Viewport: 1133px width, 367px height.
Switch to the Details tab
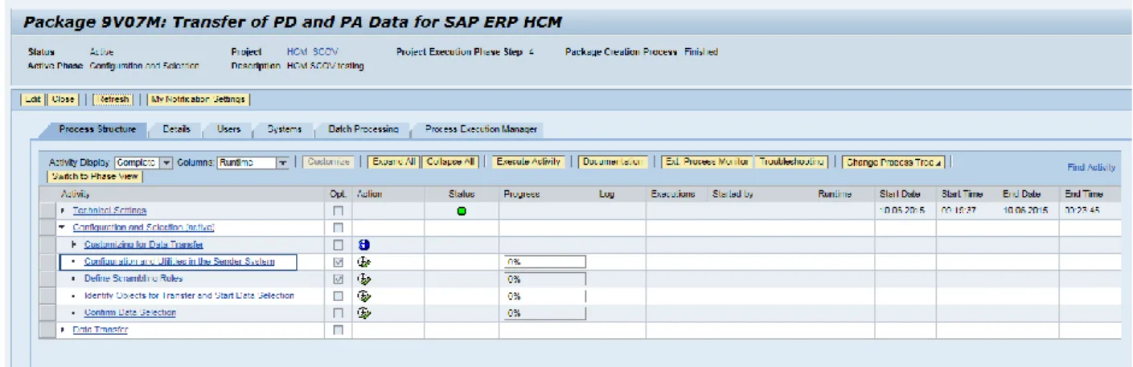click(176, 129)
